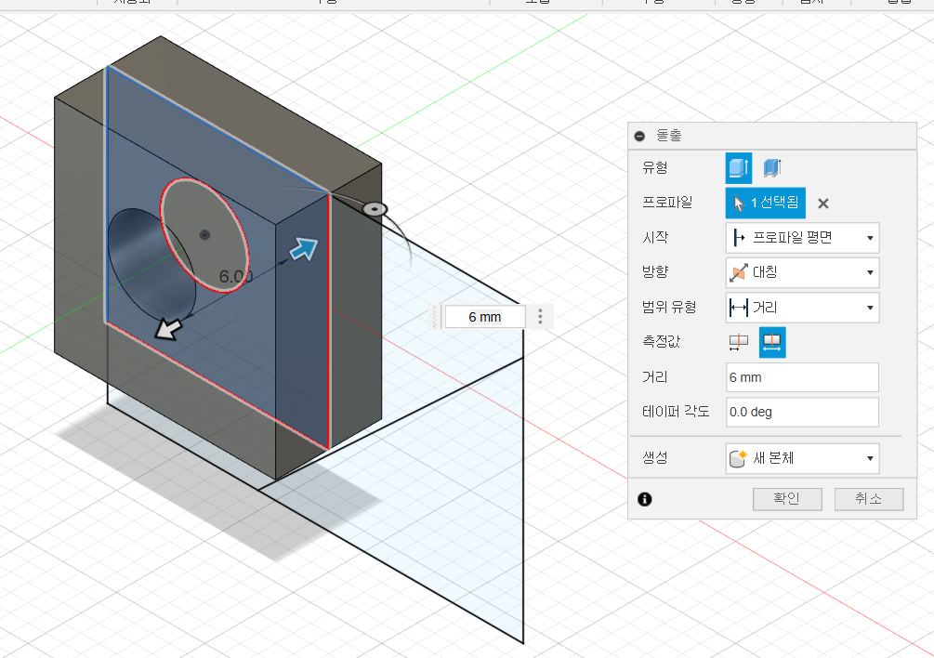Collapse the 돌출 dialog with the minus icon
Image resolution: width=934 pixels, height=658 pixels.
tap(639, 136)
